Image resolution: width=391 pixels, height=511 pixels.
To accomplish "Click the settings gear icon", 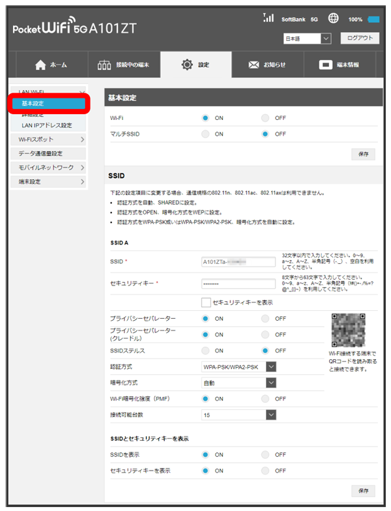I will coord(188,65).
